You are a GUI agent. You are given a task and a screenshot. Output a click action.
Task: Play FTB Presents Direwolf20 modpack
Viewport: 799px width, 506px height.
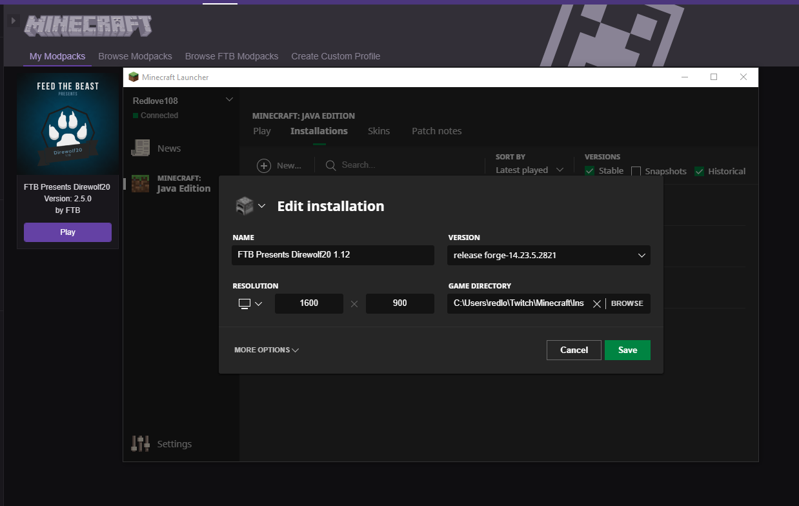tap(68, 232)
